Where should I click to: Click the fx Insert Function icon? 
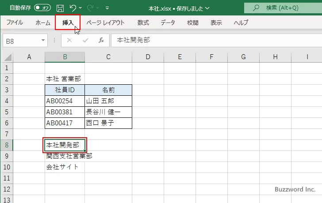pos(101,40)
